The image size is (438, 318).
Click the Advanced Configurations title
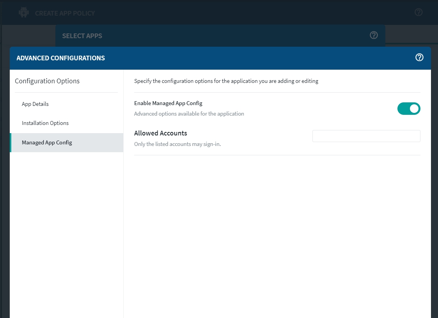pyautogui.click(x=60, y=58)
